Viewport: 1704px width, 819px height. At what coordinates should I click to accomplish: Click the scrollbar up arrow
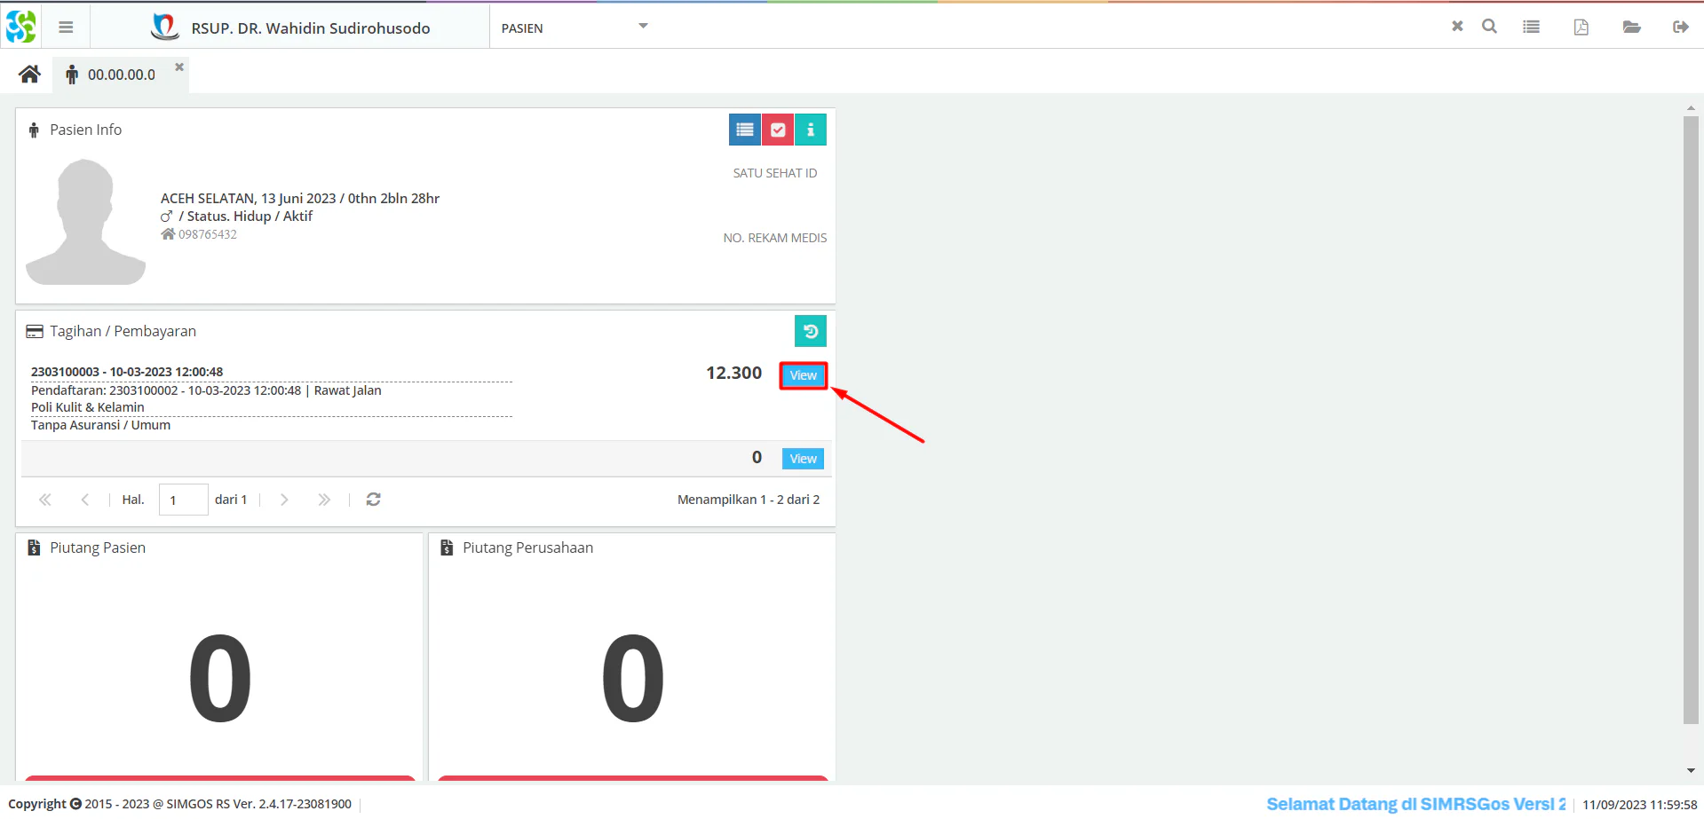pos(1691,107)
